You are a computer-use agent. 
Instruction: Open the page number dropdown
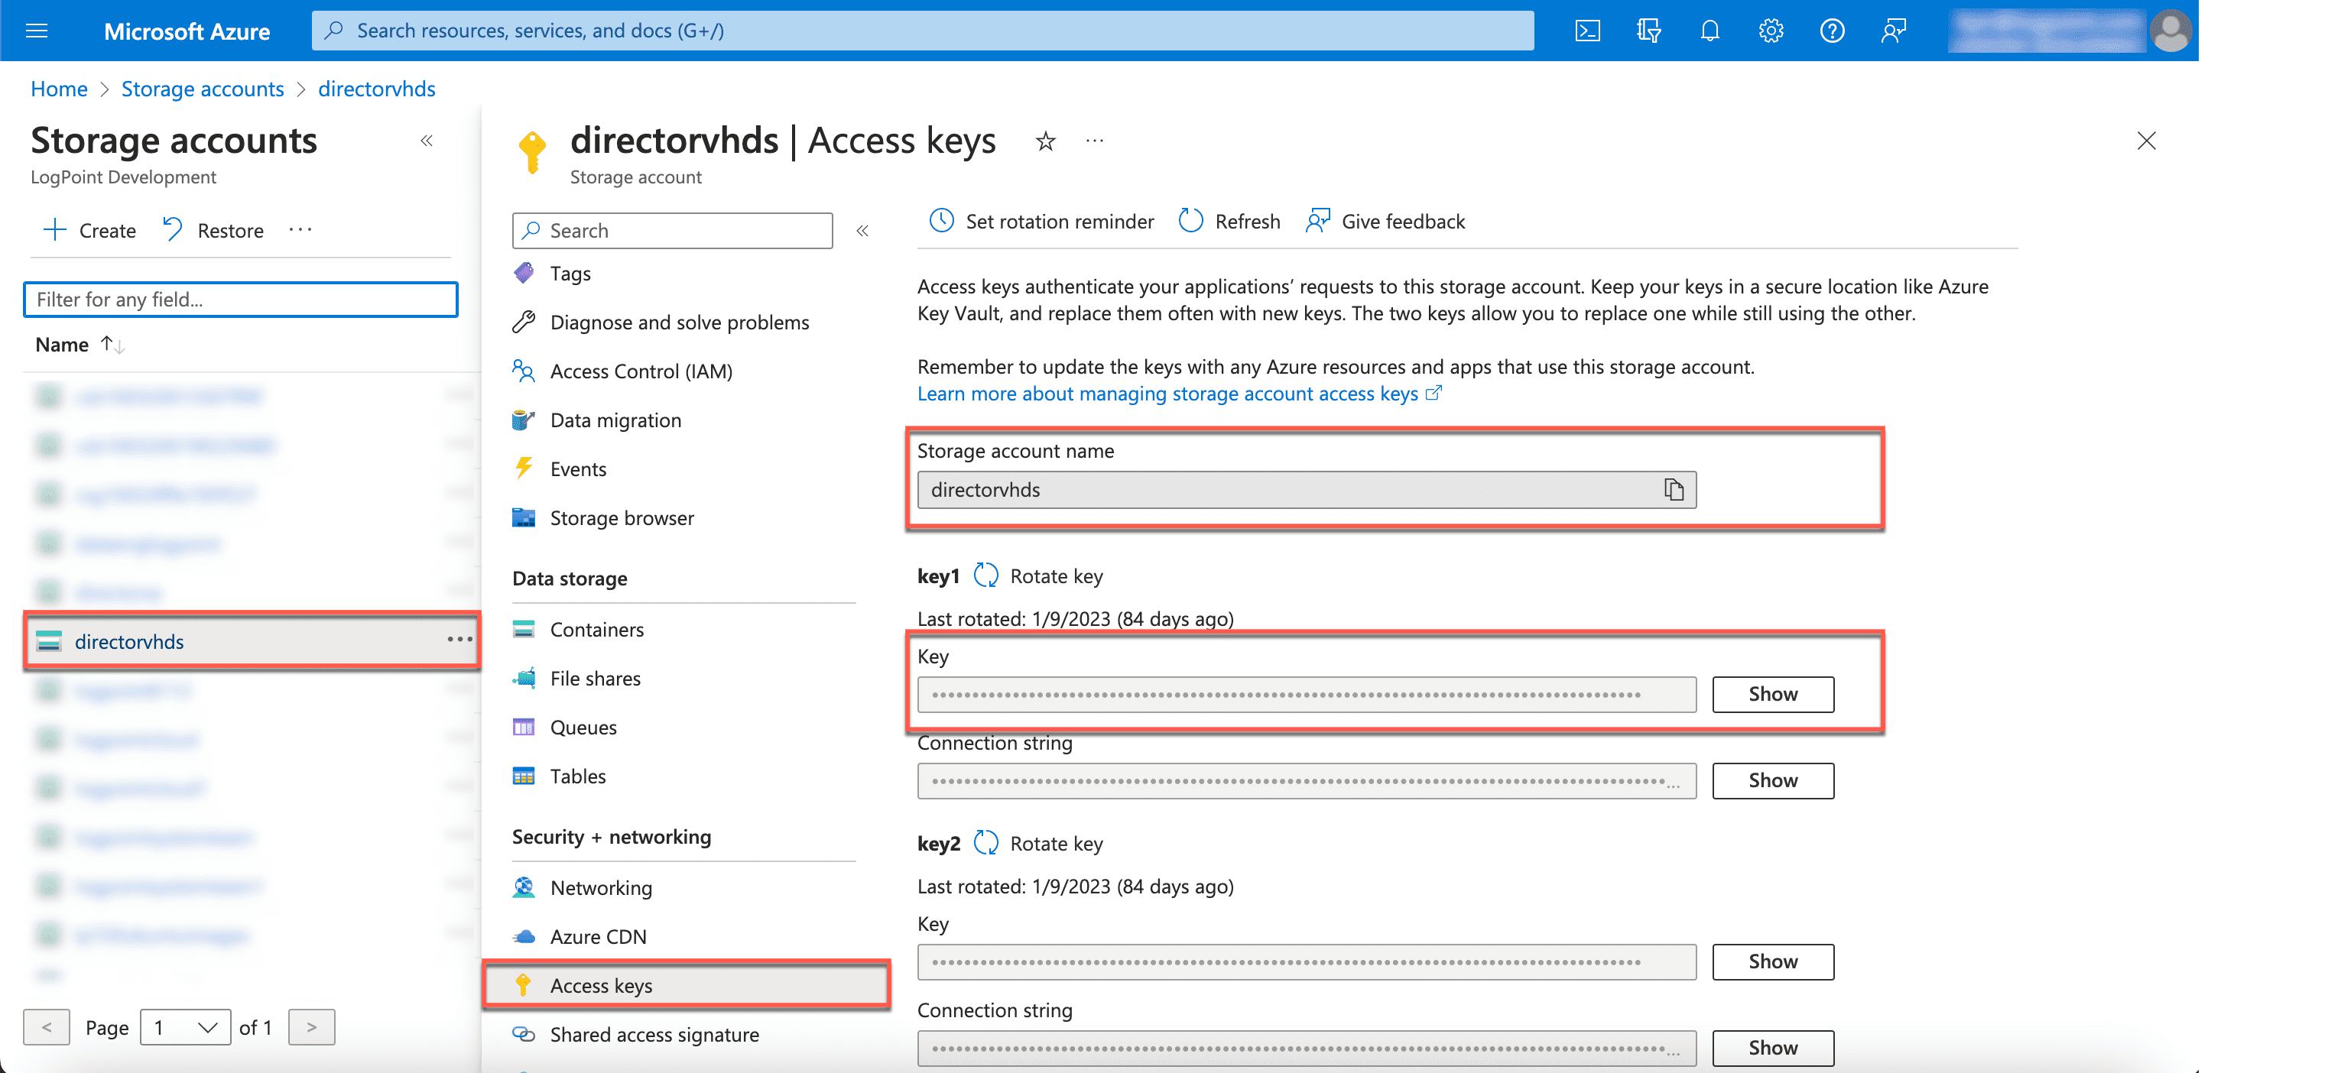(185, 1026)
